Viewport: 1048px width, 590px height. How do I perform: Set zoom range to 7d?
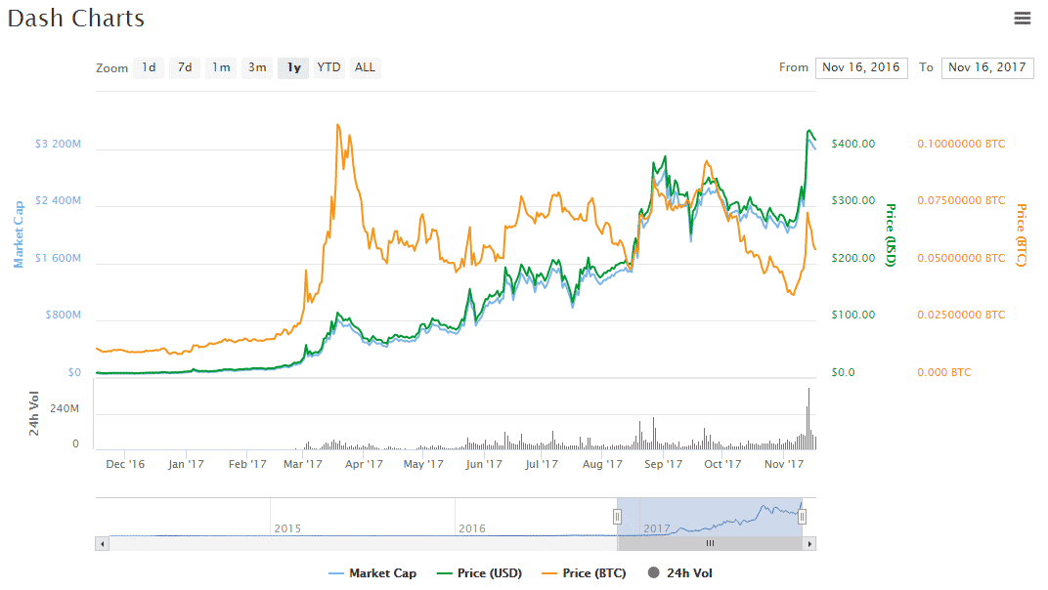pos(185,67)
